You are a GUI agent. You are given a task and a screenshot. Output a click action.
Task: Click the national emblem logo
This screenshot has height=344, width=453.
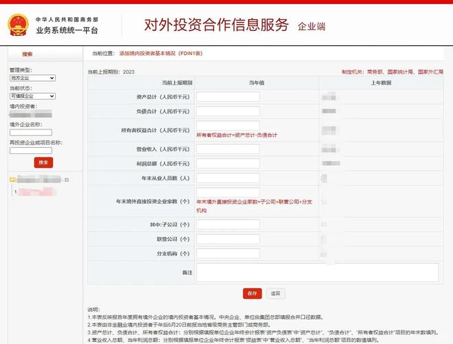[15, 25]
